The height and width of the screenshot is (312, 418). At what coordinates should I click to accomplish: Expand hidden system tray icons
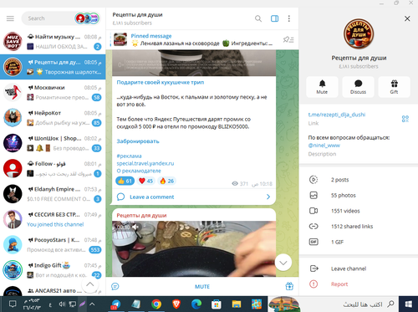click(92, 304)
